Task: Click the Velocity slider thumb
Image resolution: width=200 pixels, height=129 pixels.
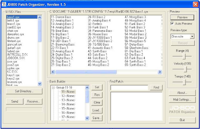Action: tap(185, 69)
